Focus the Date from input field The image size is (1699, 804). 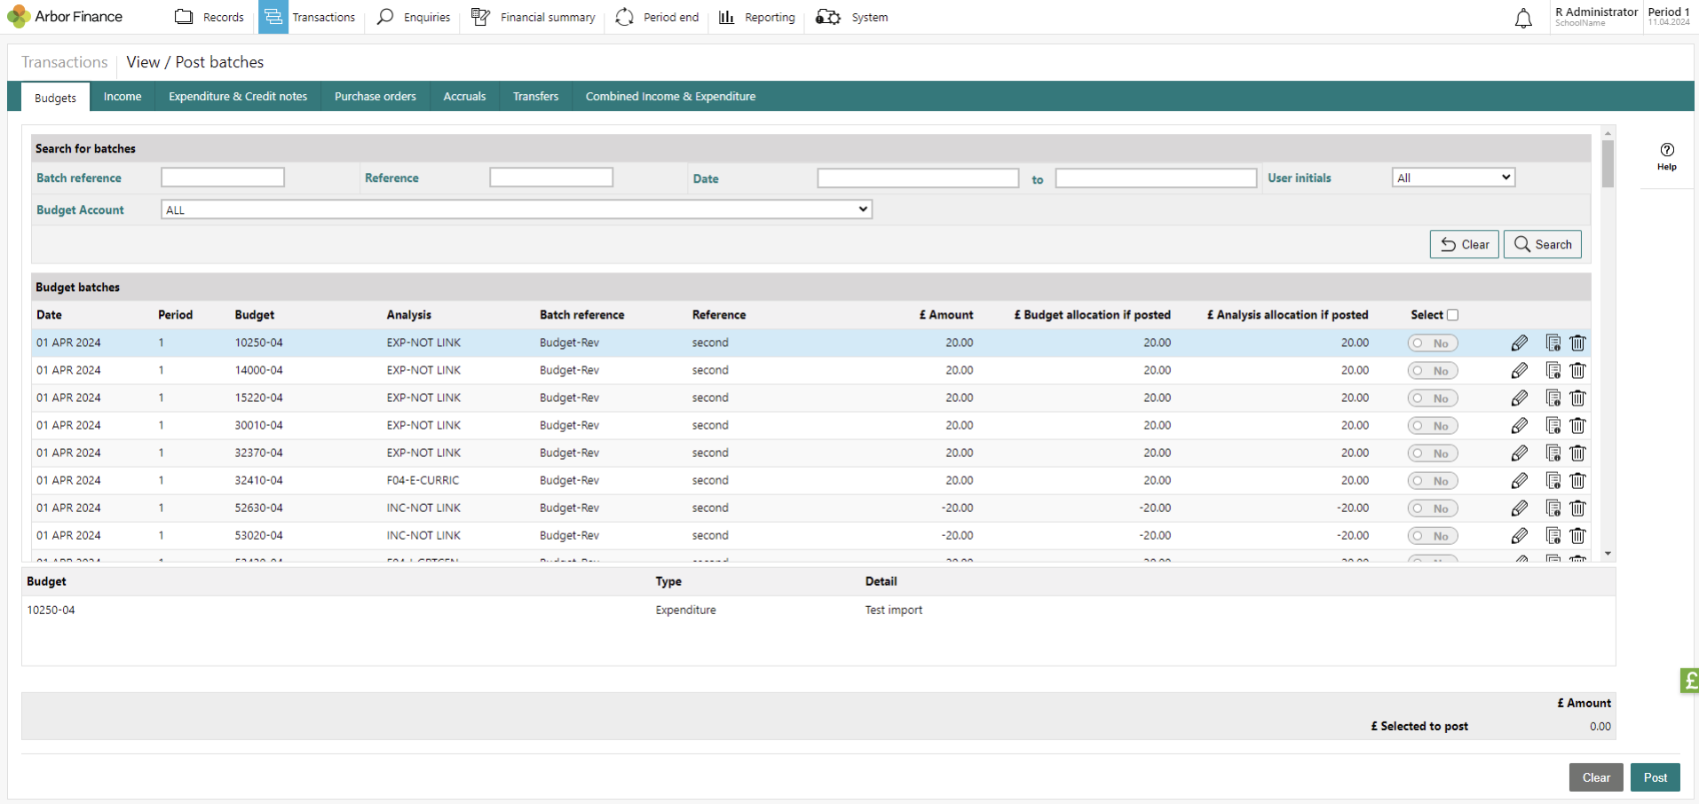(918, 178)
